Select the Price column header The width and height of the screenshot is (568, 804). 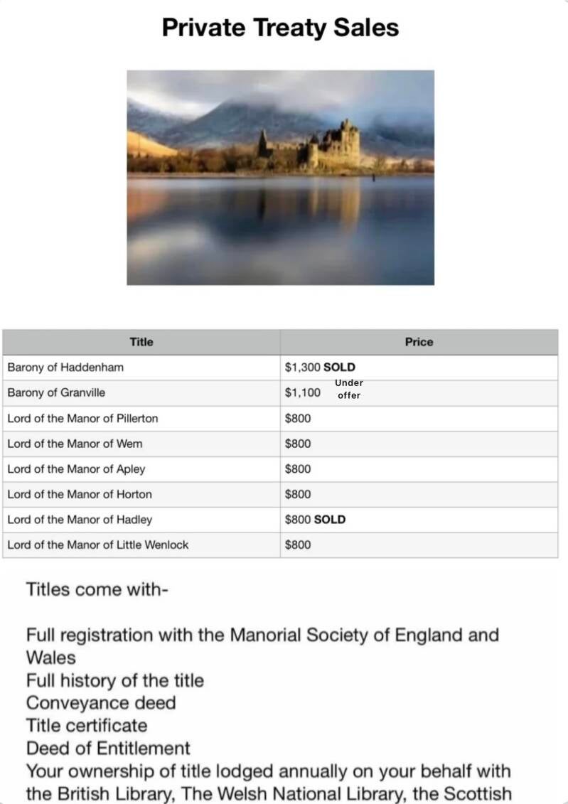(x=419, y=342)
